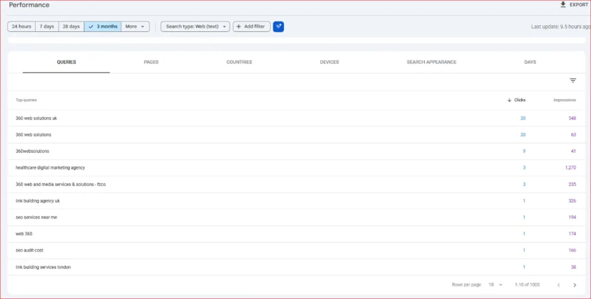
Task: Select the 28 days date range
Action: click(x=71, y=27)
